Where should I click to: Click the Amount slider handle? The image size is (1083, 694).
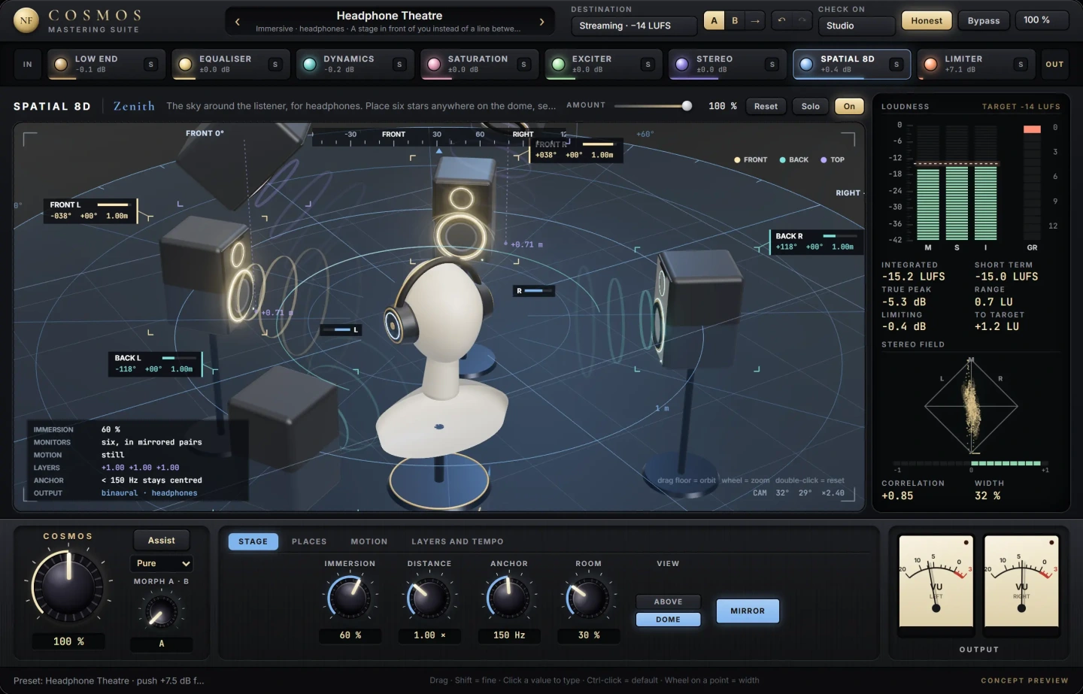tap(687, 106)
